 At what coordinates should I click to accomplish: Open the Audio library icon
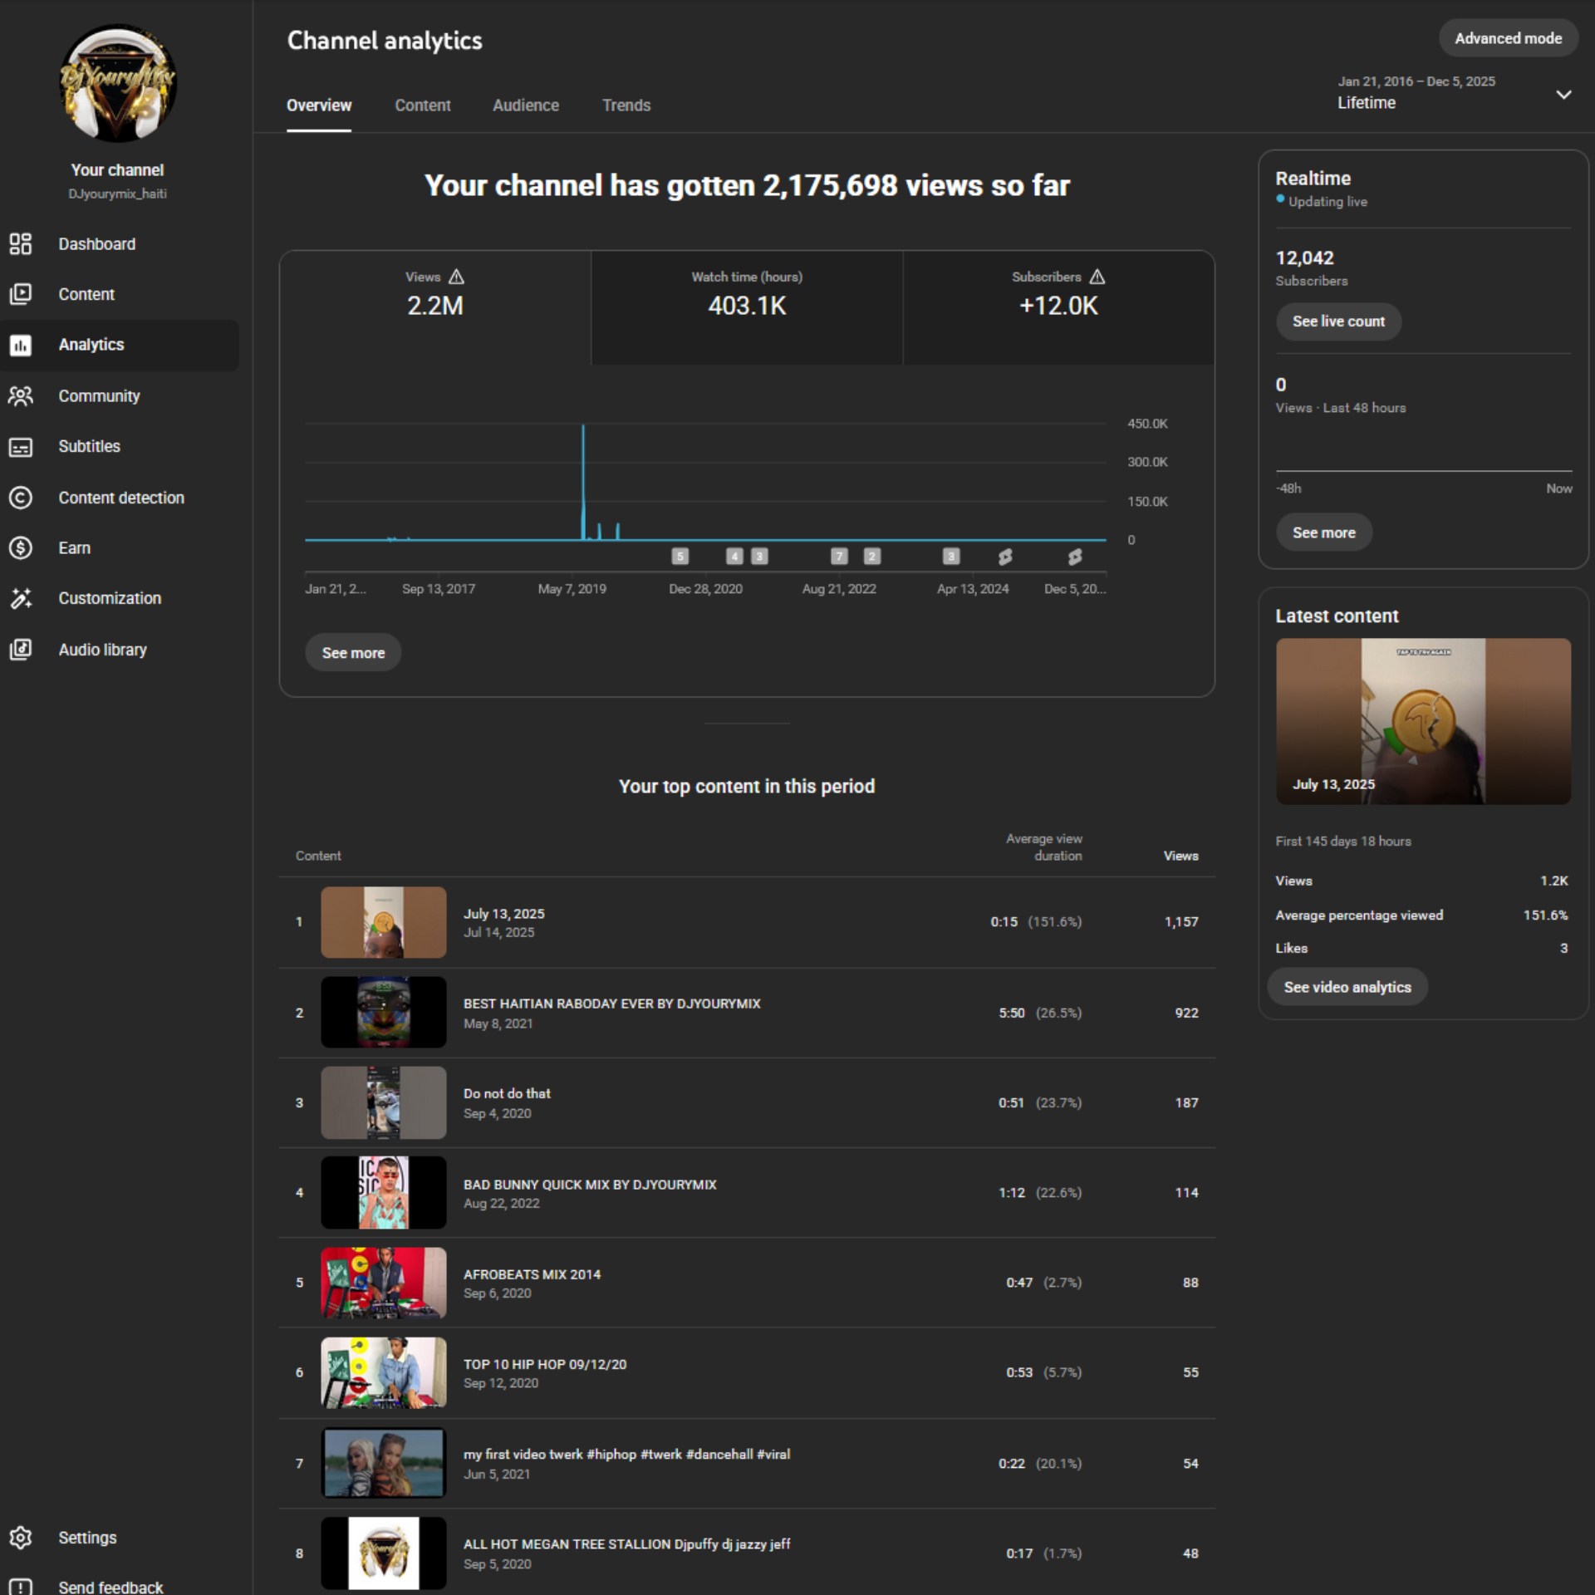tap(20, 650)
